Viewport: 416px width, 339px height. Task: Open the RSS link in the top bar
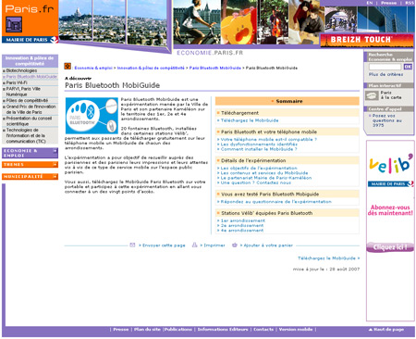410,3
